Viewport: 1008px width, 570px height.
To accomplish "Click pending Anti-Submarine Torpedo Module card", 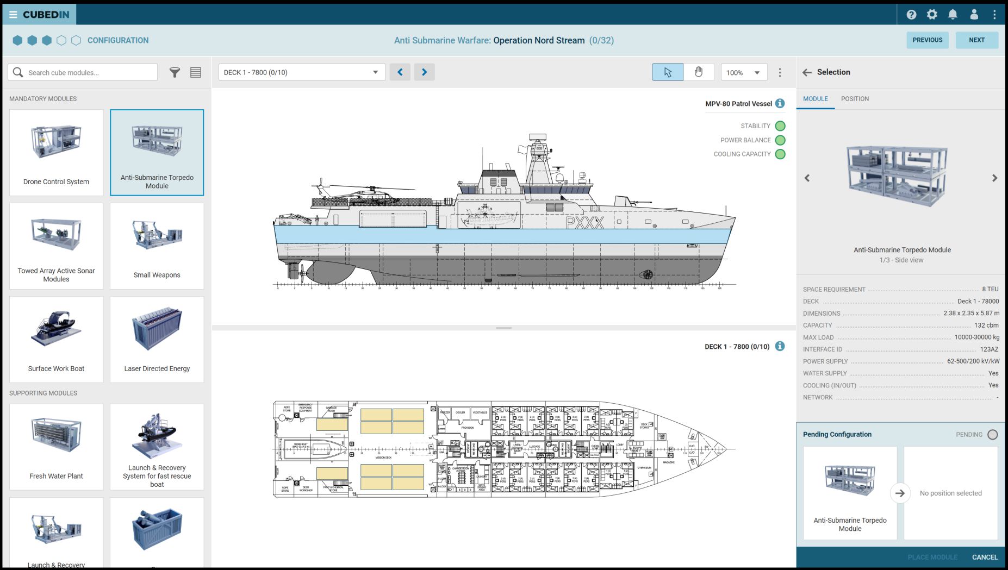I will [x=850, y=493].
